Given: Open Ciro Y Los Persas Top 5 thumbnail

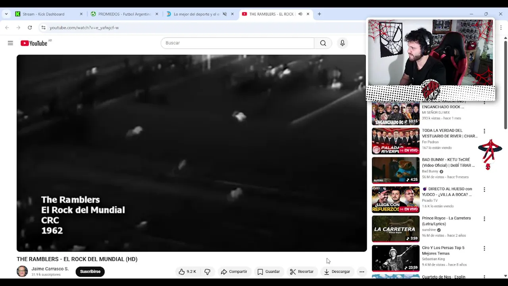Looking at the screenshot, I should pos(395,258).
